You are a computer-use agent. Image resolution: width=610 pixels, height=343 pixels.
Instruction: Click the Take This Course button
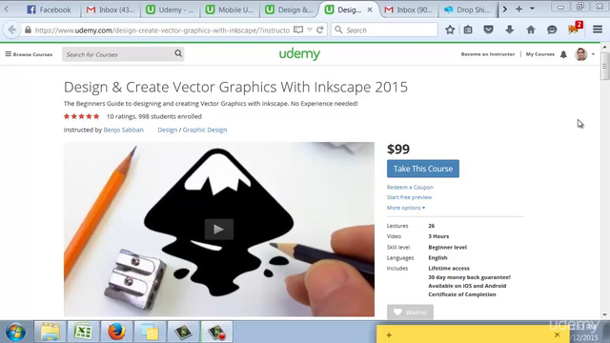(423, 169)
